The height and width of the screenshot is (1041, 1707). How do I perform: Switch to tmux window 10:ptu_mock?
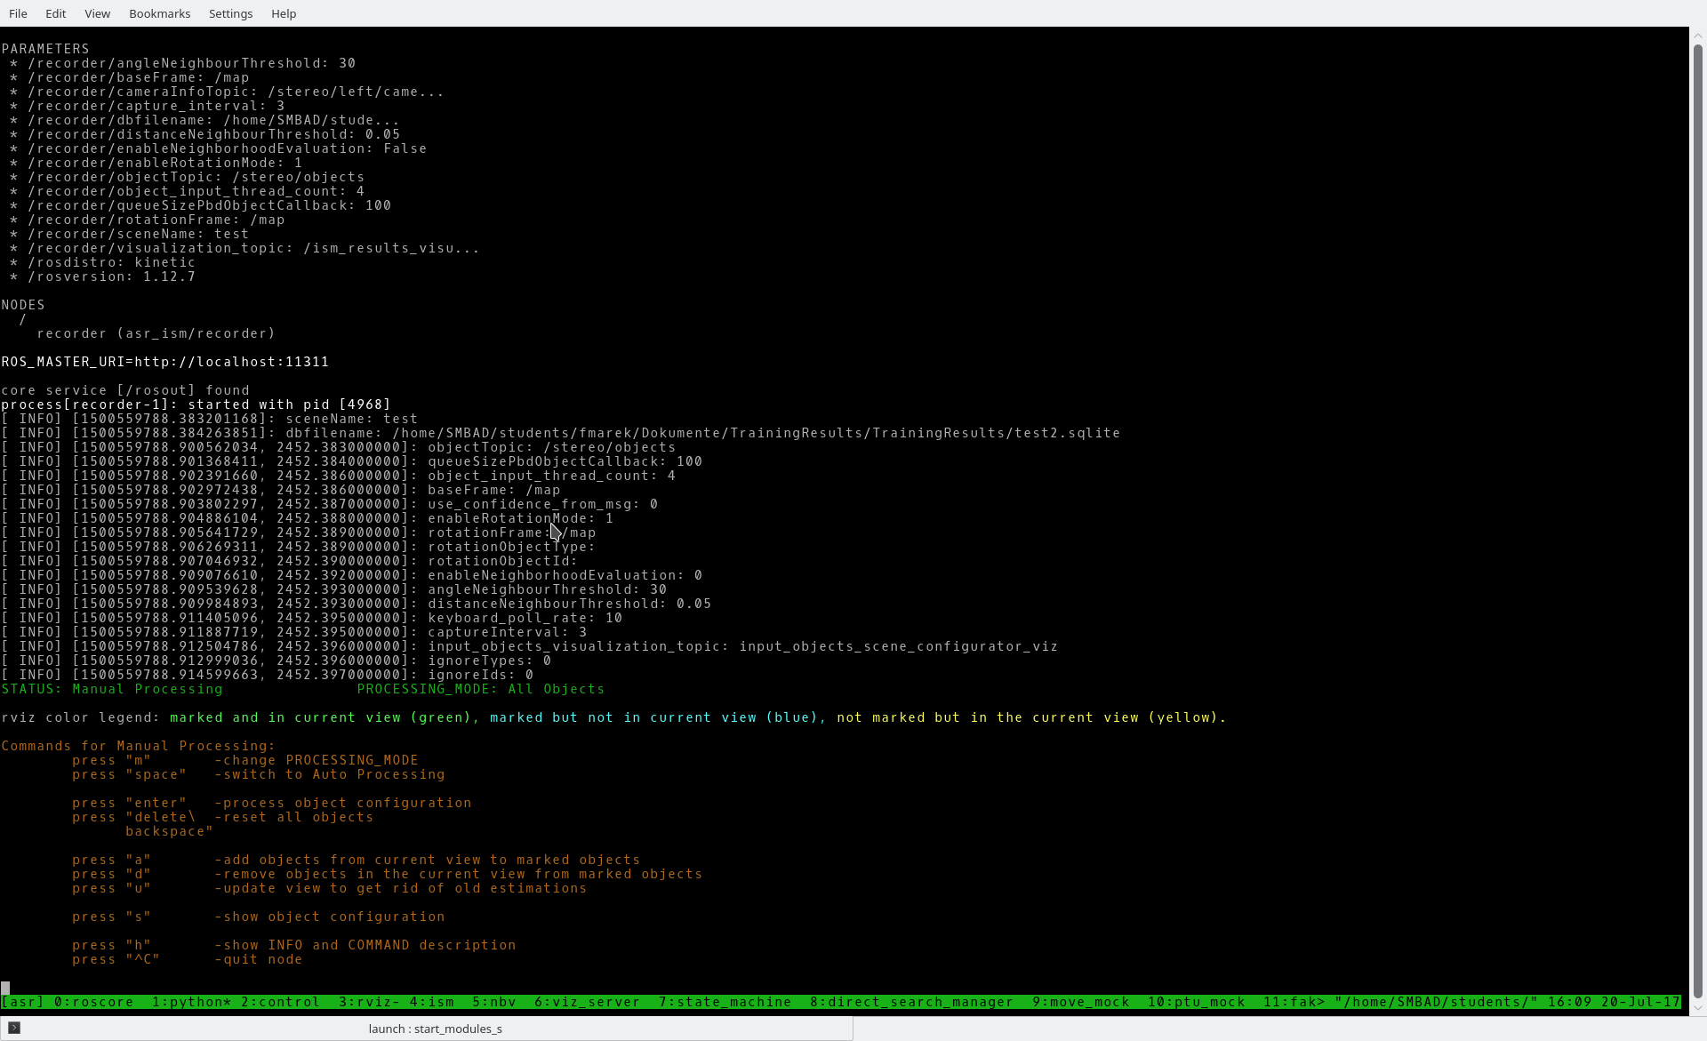tap(1196, 1002)
